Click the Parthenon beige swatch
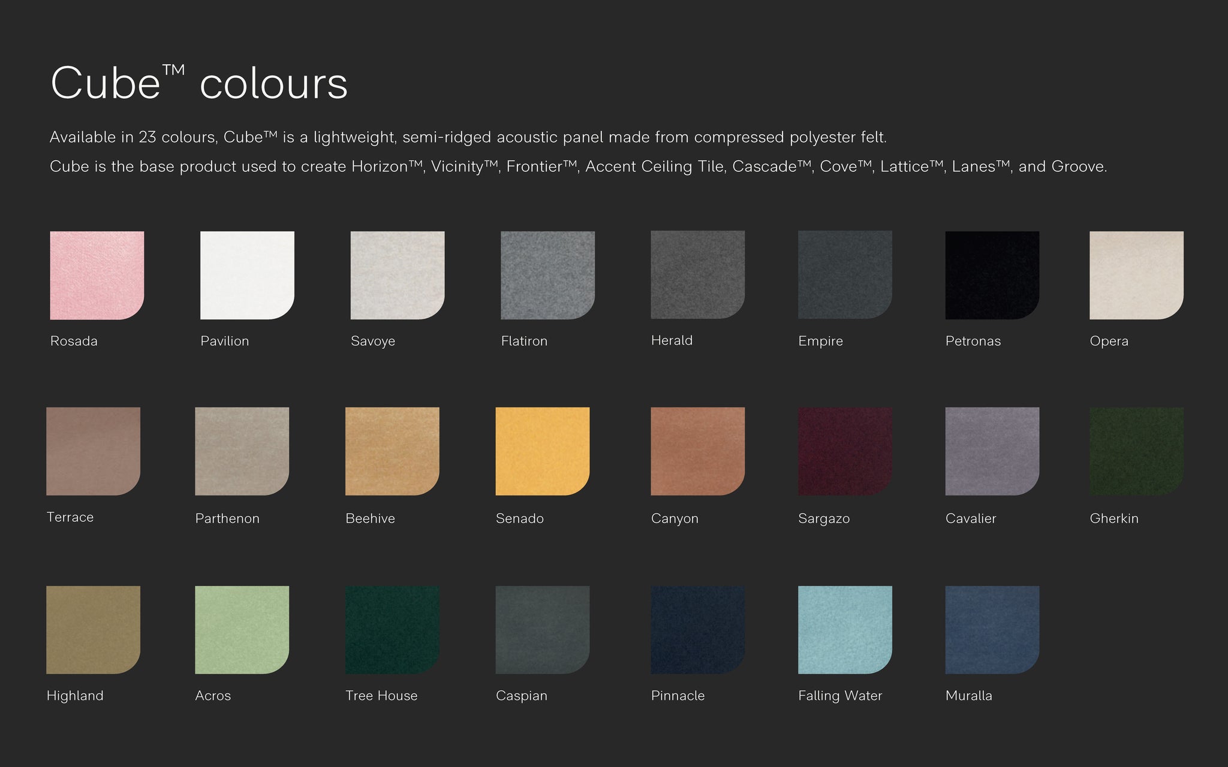This screenshot has width=1228, height=767. pyautogui.click(x=242, y=451)
